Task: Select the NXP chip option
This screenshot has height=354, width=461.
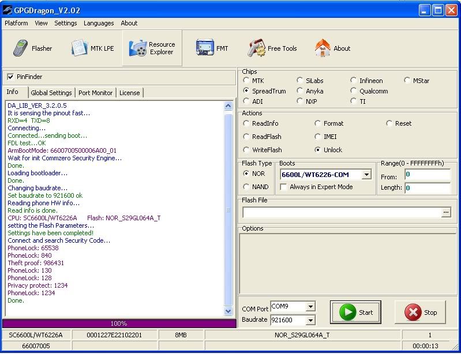Action: 299,101
